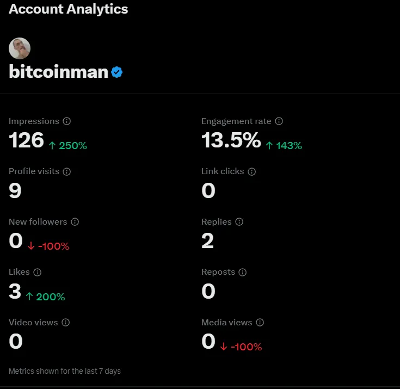Click the Profile visits info icon
Image resolution: width=400 pixels, height=389 pixels.
pyautogui.click(x=67, y=172)
